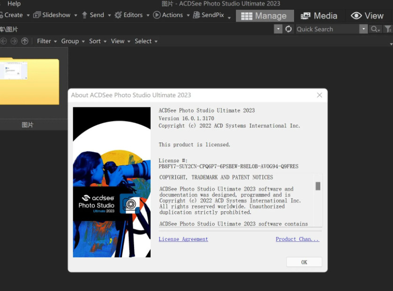The image size is (393, 291).
Task: Open the License Agreement link
Action: point(183,239)
